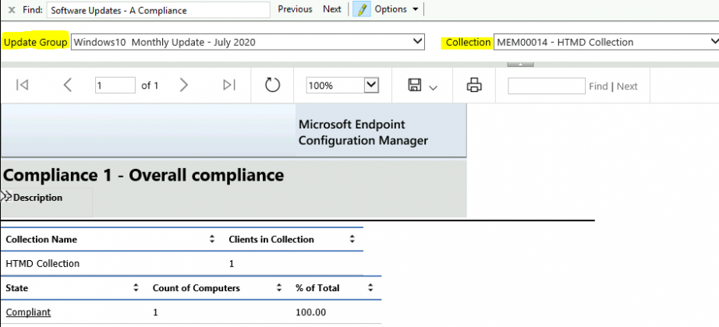Screen dimensions: 719x327
Task: Go to previous report page
Action: 67,85
